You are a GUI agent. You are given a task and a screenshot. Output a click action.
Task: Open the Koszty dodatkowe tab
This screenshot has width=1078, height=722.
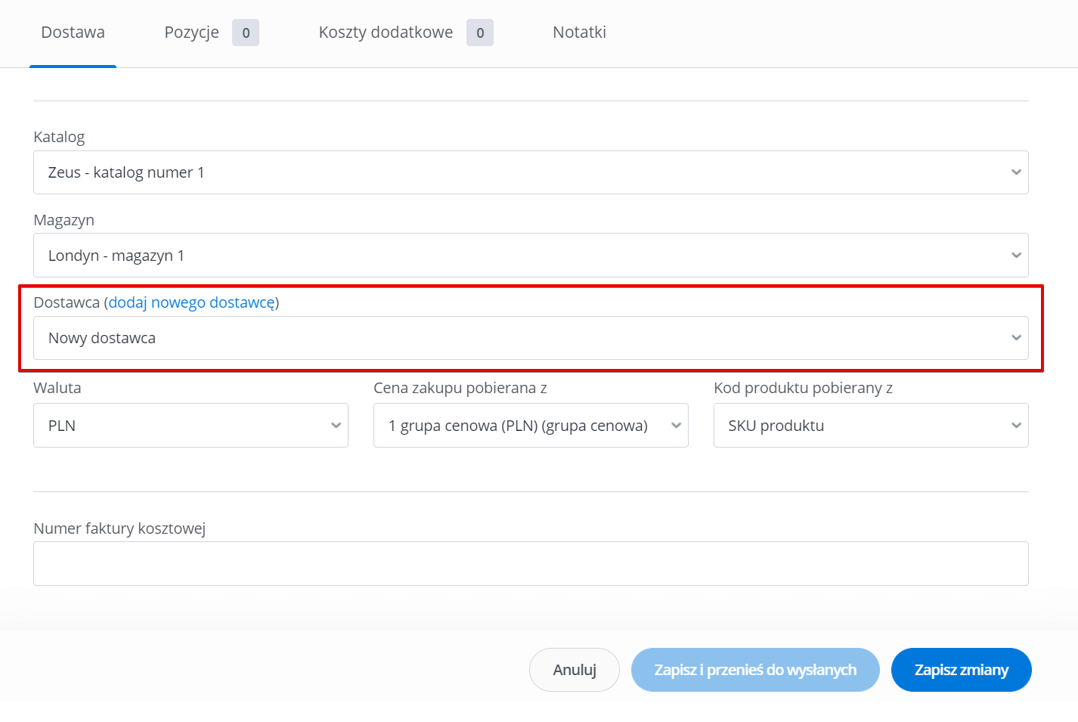tap(386, 33)
